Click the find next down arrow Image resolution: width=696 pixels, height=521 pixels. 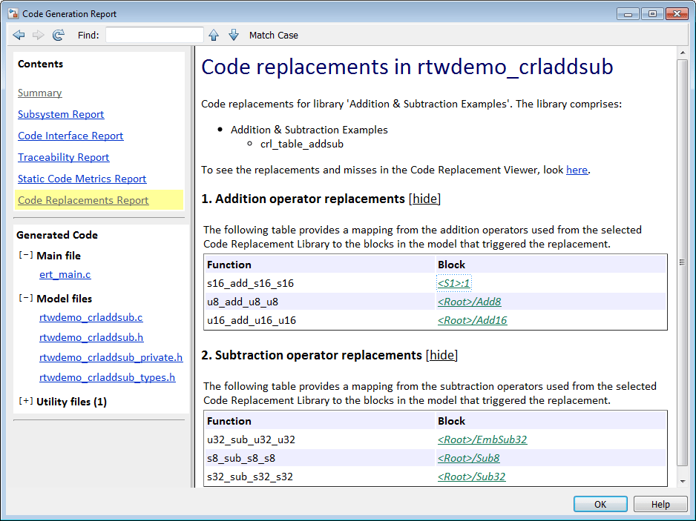tap(234, 35)
